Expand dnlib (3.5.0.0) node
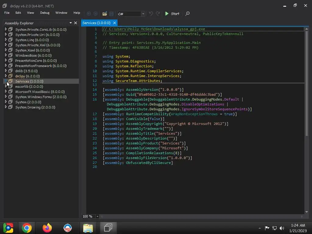Image resolution: width=312 pixels, height=234 pixels. point(6,71)
